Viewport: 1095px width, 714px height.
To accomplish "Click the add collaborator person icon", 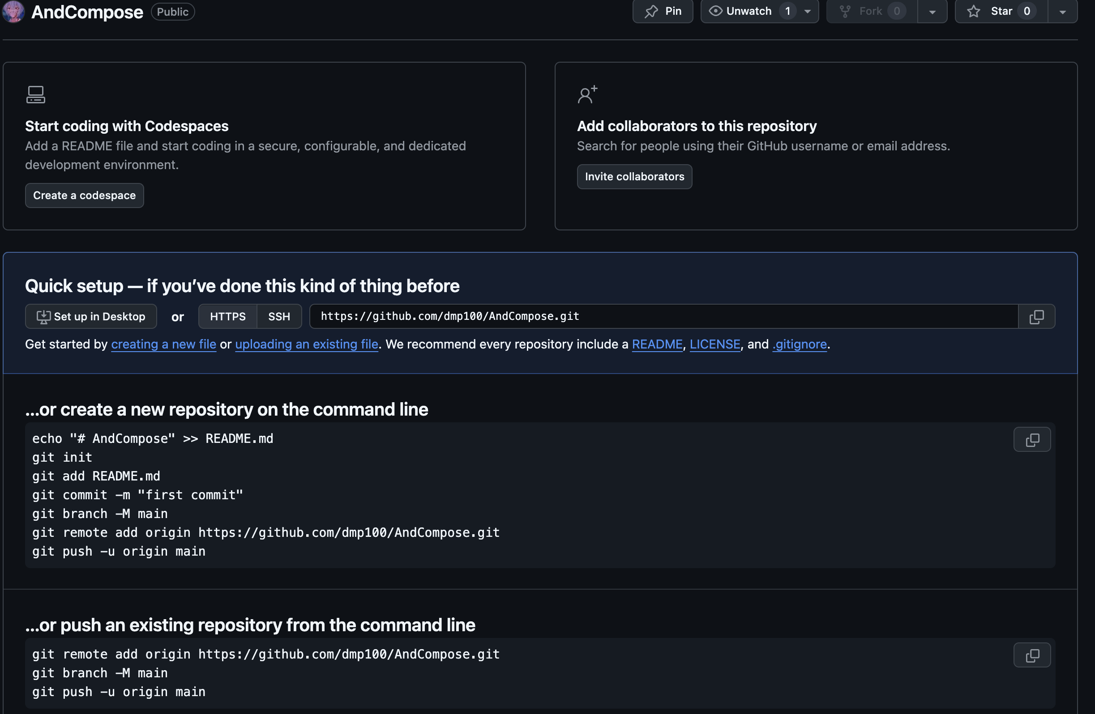I will [x=587, y=95].
